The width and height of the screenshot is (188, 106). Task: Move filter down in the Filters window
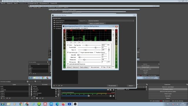(62, 86)
